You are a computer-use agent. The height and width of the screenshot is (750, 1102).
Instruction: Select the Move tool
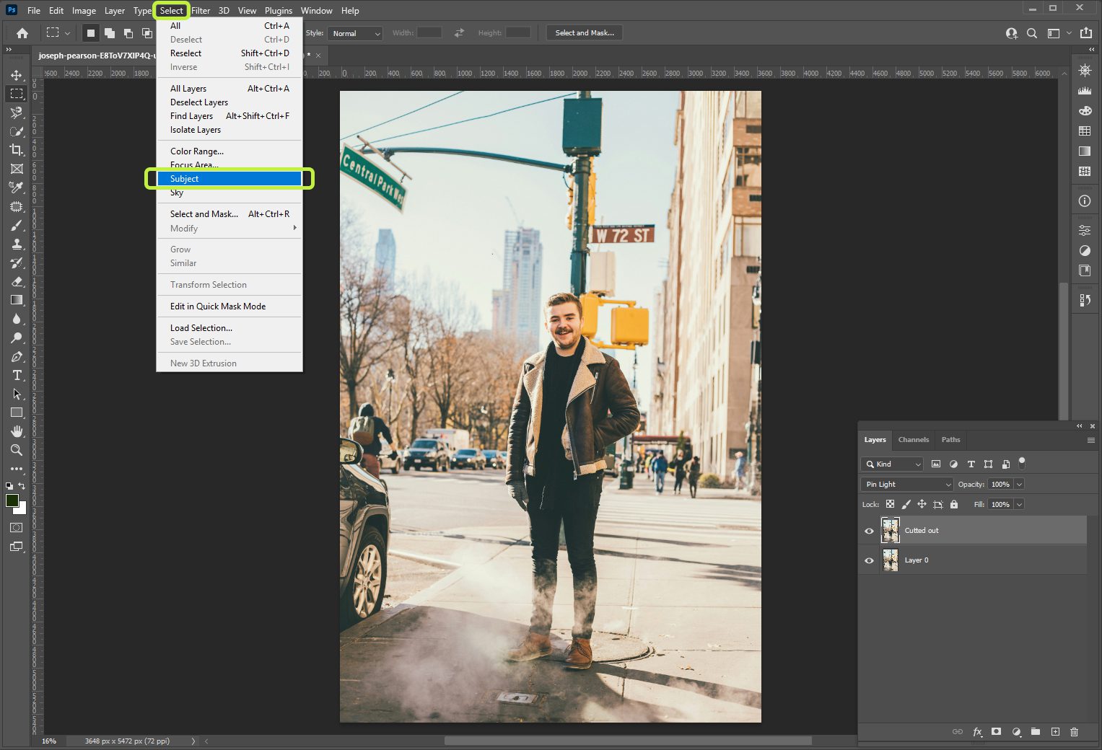[x=16, y=75]
